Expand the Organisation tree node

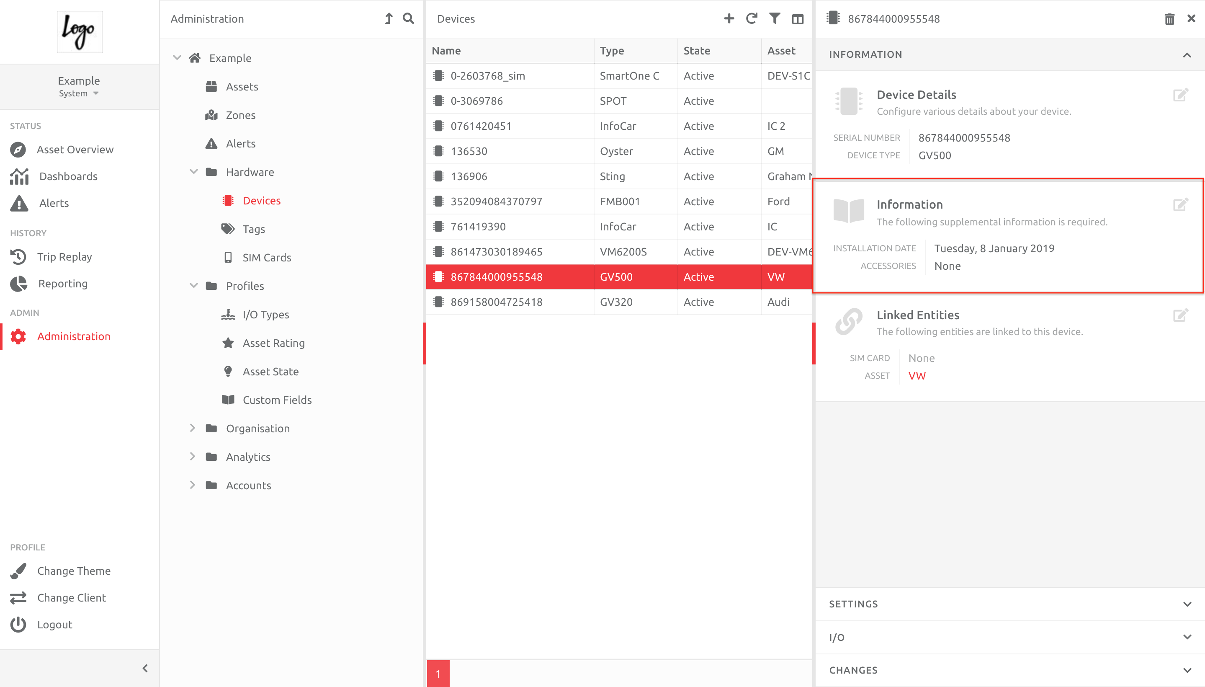(x=193, y=428)
